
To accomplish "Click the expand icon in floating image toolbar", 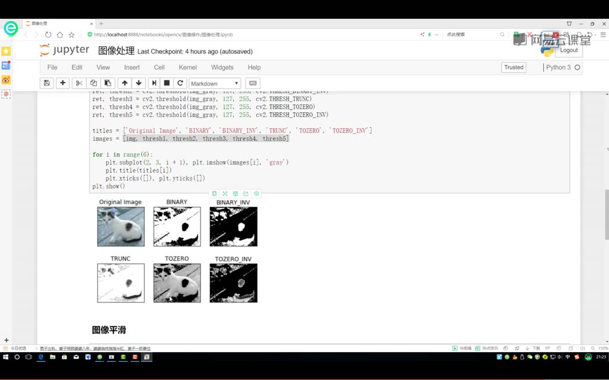I will tap(225, 194).
